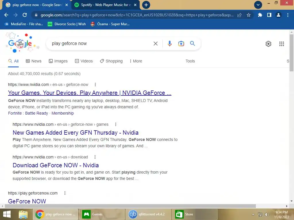Image resolution: width=294 pixels, height=220 pixels.
Task: Click the horizontal scrollbar thumb
Action: click(130, 206)
